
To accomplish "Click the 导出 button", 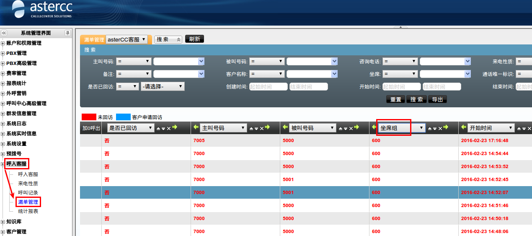I will coord(437,99).
